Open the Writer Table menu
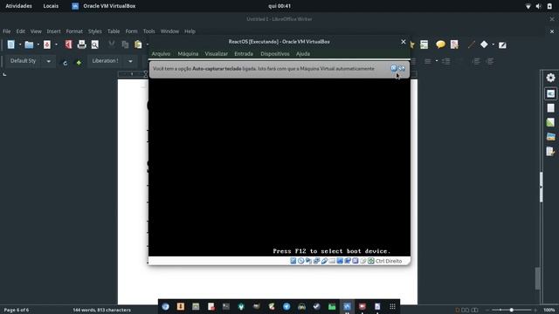 pos(114,31)
